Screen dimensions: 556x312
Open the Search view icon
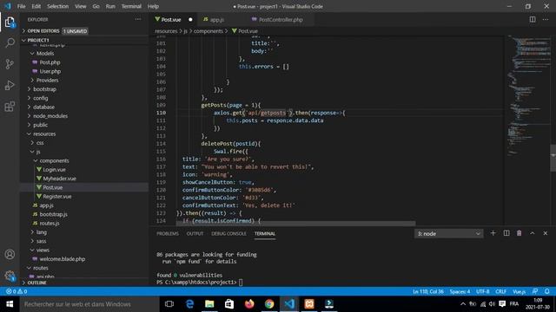(x=10, y=43)
